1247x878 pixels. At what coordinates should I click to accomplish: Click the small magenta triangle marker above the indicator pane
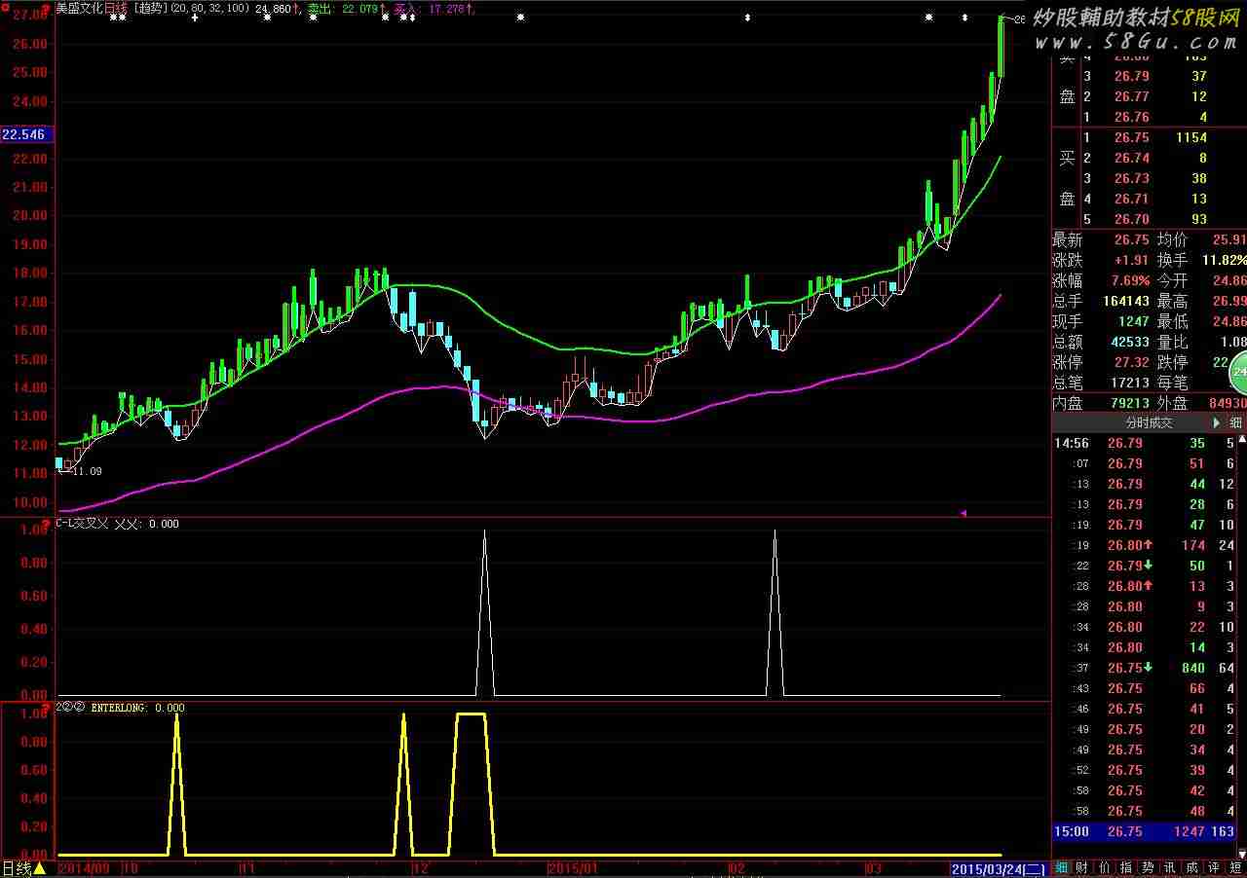click(x=964, y=513)
